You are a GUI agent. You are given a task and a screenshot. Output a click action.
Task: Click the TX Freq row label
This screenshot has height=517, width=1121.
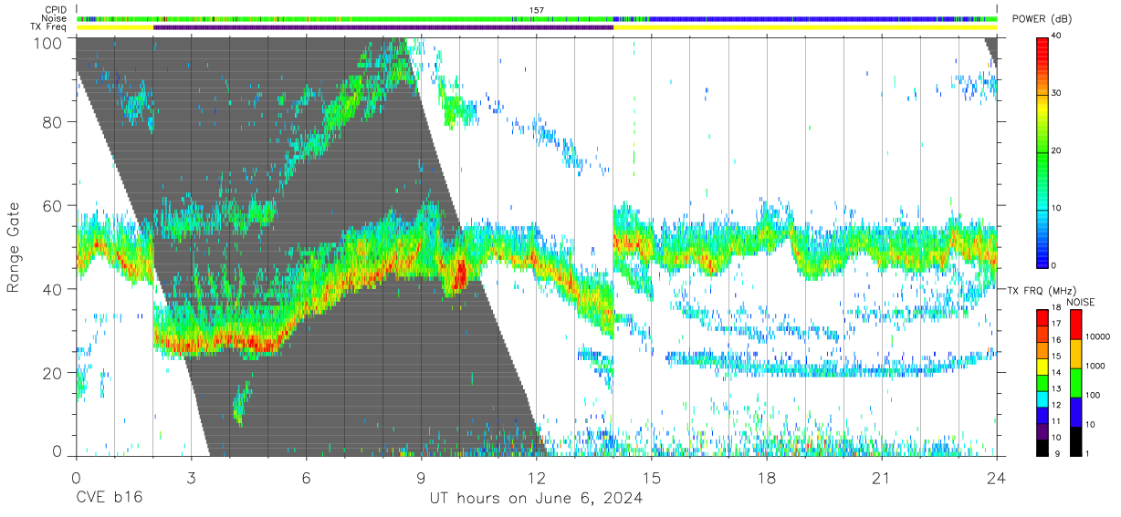[48, 27]
